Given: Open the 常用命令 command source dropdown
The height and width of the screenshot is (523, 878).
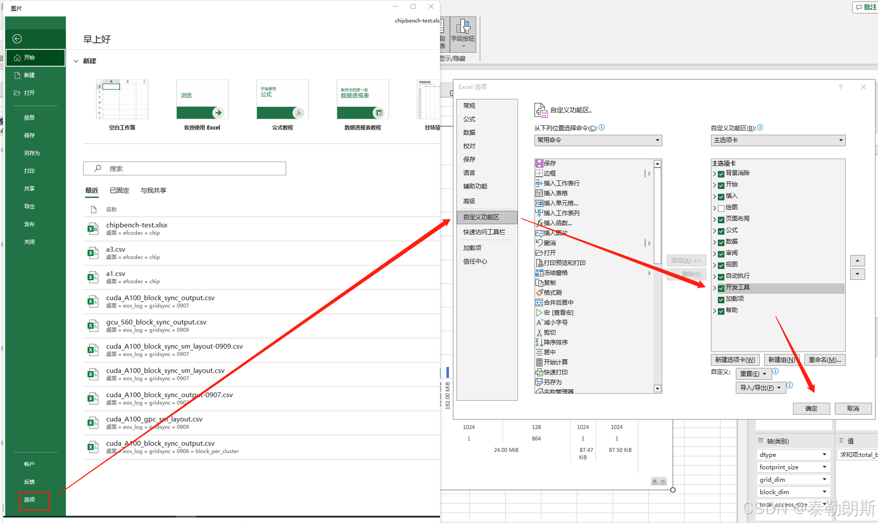Looking at the screenshot, I should tap(598, 140).
